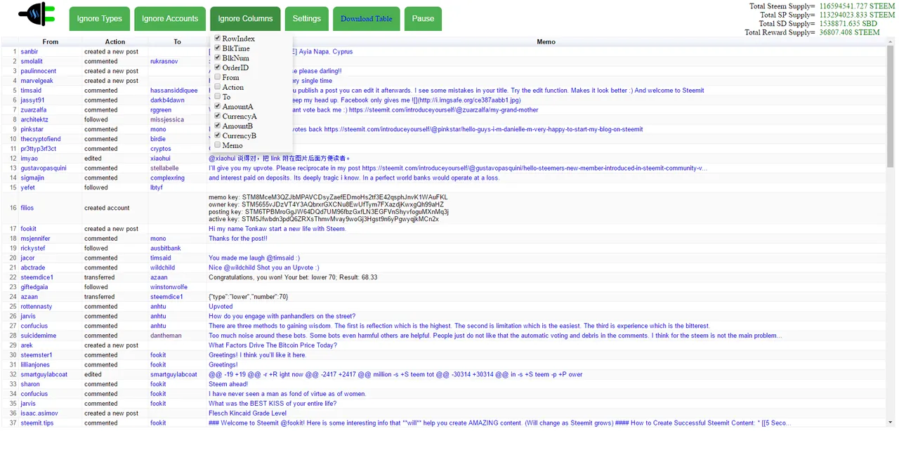Screen dimensions: 899x457
Task: Click the hassansiddiquee recipient link
Action: [x=174, y=91]
